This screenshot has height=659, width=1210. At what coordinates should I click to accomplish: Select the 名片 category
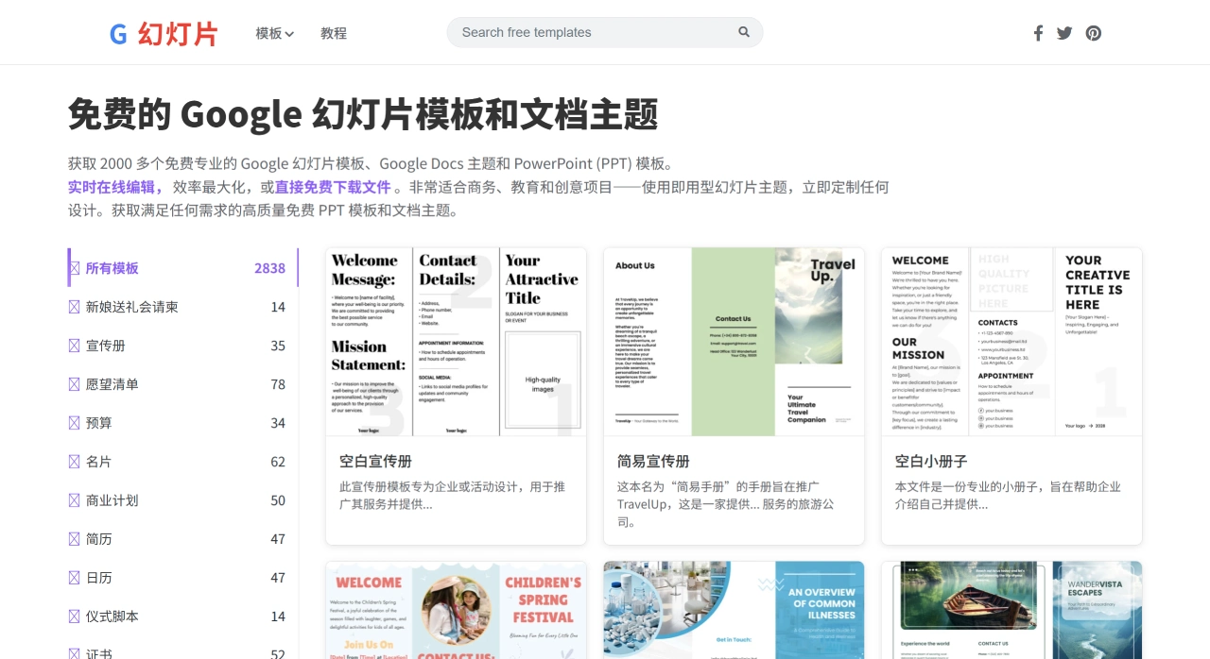click(183, 462)
